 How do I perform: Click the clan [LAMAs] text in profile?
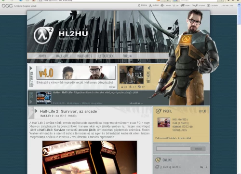point(183,123)
